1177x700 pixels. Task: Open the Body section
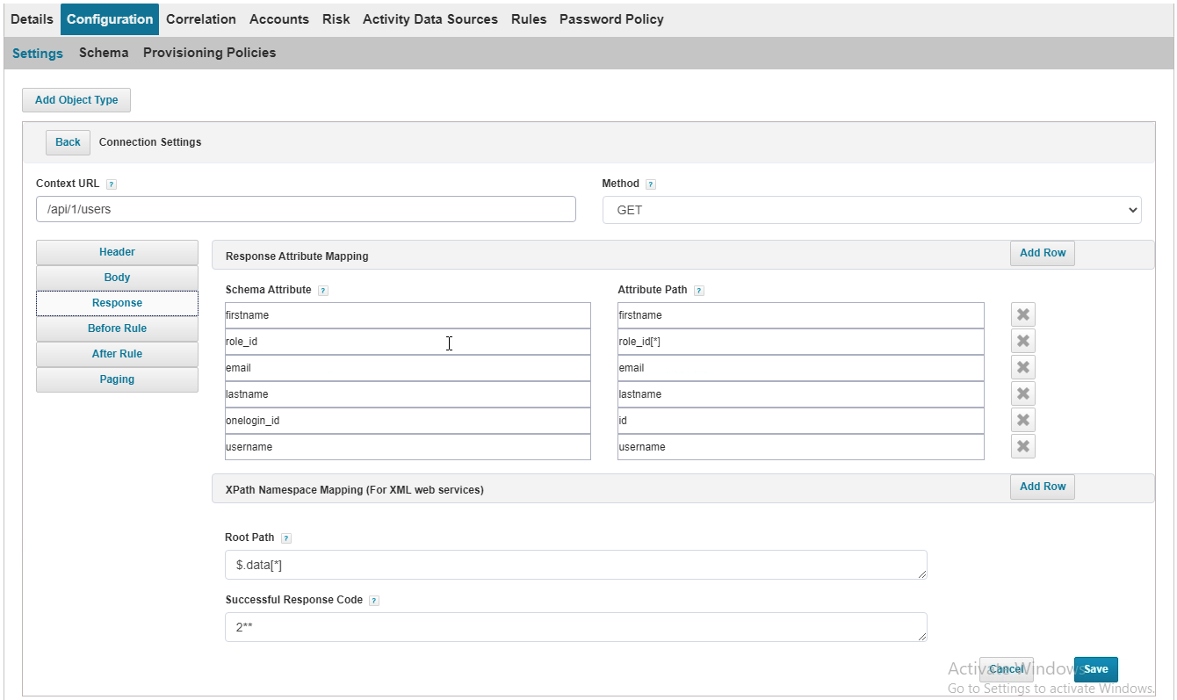coord(117,278)
